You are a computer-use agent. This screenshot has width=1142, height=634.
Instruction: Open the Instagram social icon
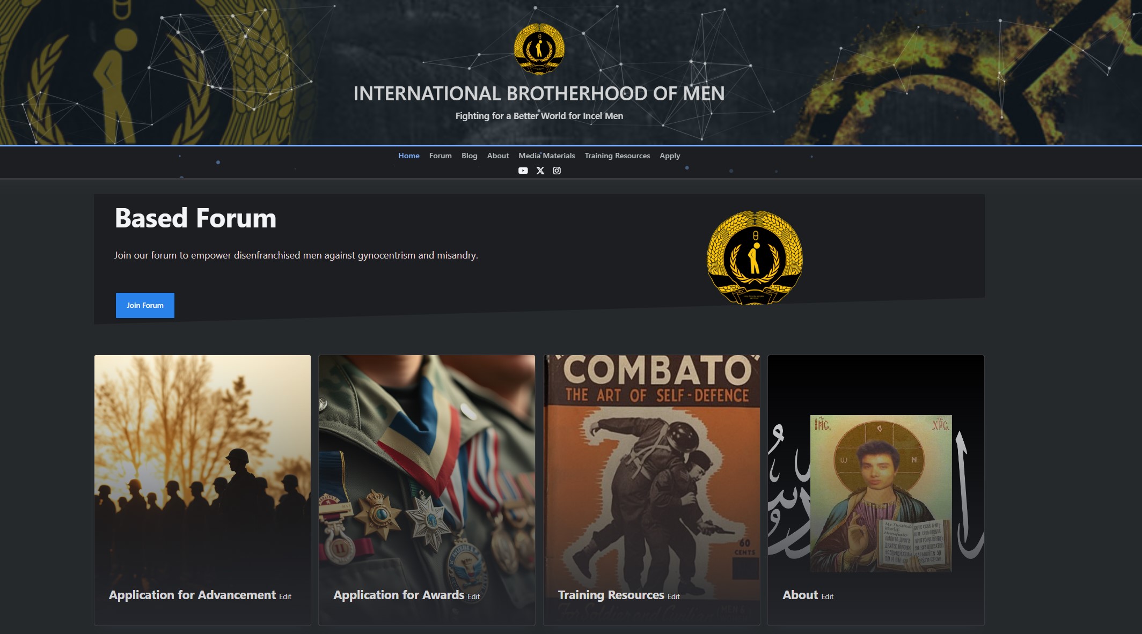557,171
